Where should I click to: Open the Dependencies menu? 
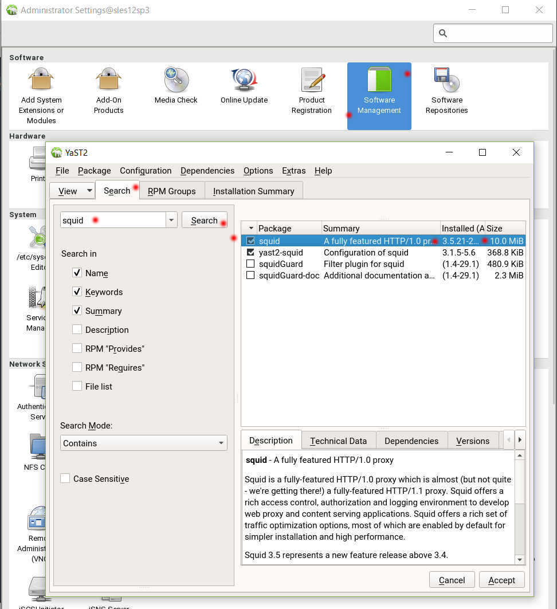(x=207, y=171)
